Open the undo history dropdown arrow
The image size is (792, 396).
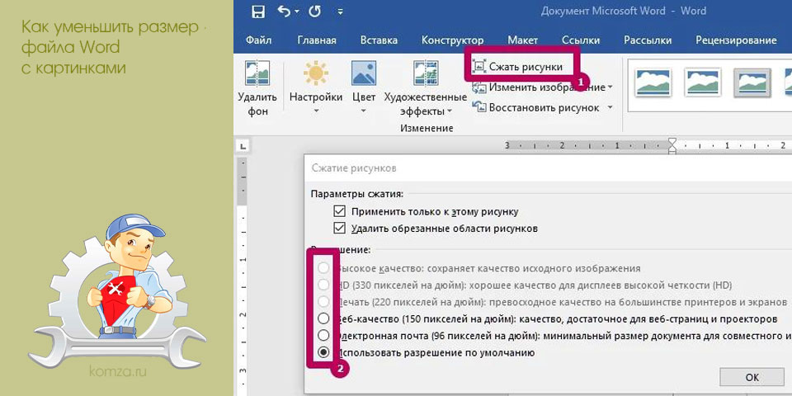click(297, 11)
